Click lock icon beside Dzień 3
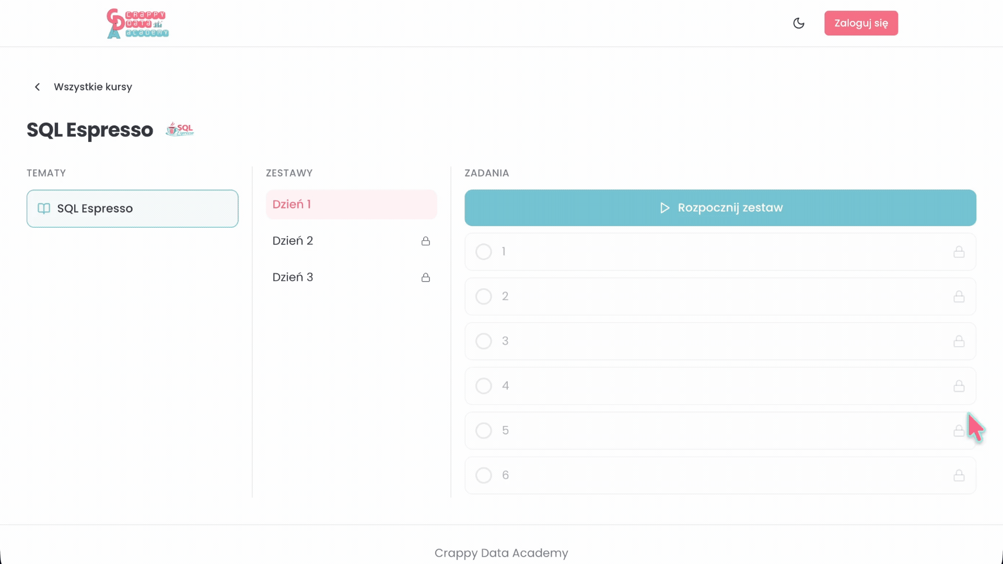This screenshot has width=1003, height=564. pyautogui.click(x=426, y=277)
